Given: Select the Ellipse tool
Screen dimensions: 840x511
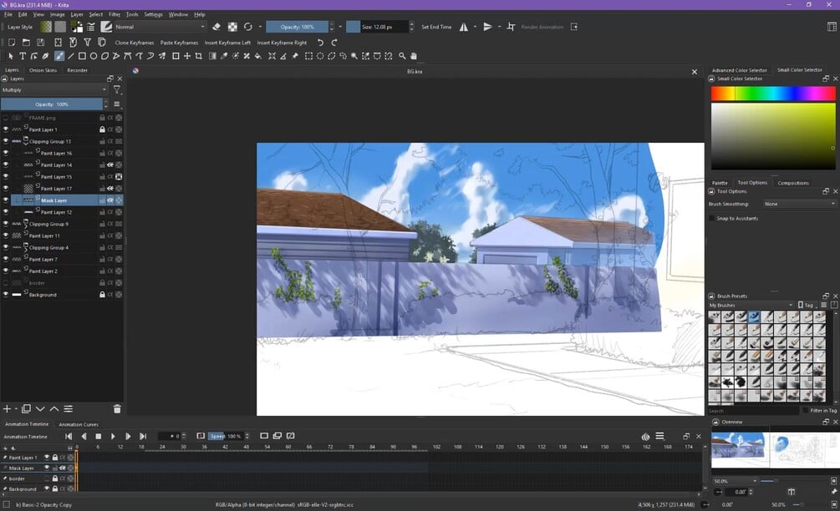Looking at the screenshot, I should tap(94, 56).
